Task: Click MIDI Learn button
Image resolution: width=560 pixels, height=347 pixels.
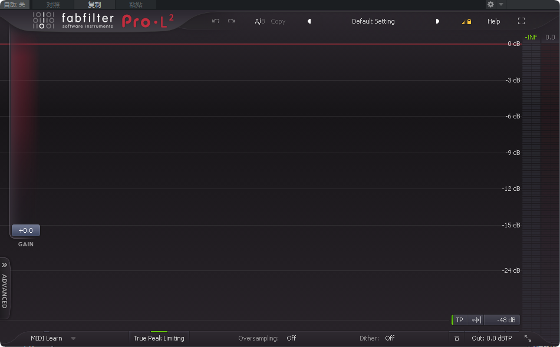Action: [x=47, y=338]
